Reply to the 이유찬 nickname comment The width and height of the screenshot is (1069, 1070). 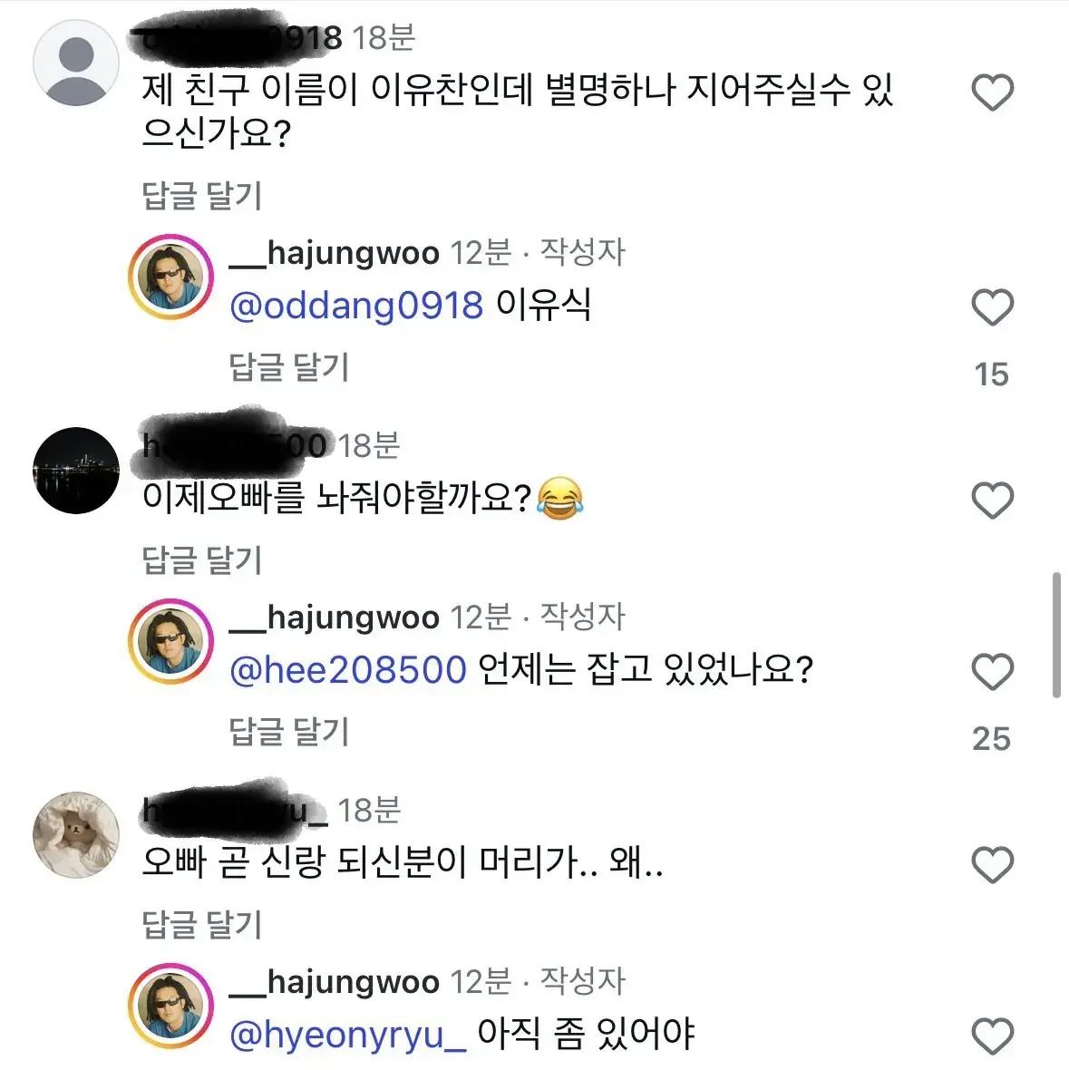(201, 196)
